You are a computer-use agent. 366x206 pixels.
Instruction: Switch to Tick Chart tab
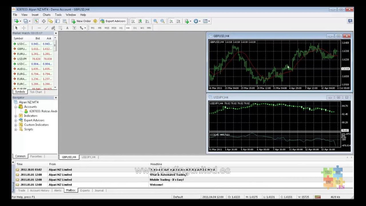(x=36, y=92)
